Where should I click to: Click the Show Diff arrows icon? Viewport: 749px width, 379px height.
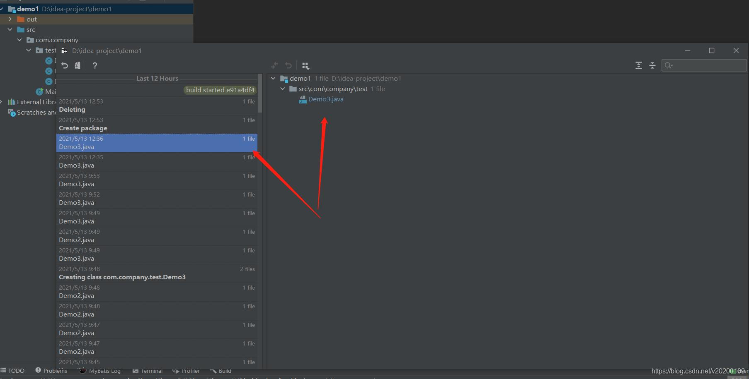point(274,65)
